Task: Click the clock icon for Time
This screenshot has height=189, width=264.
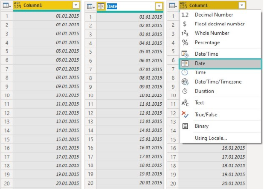Action: [185, 72]
